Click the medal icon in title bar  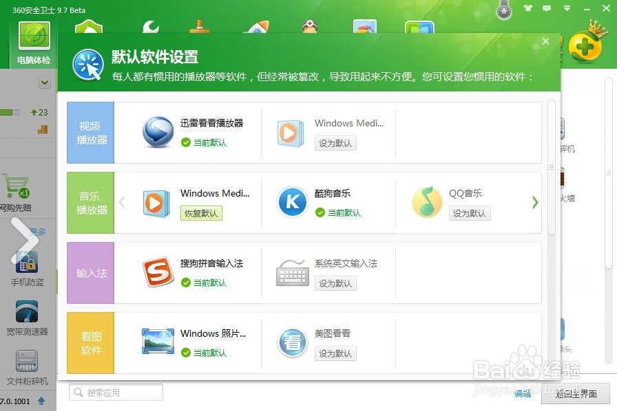(503, 10)
